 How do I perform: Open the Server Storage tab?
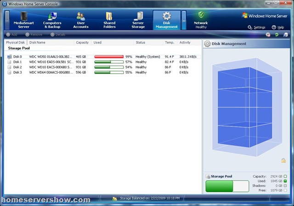tap(138, 20)
